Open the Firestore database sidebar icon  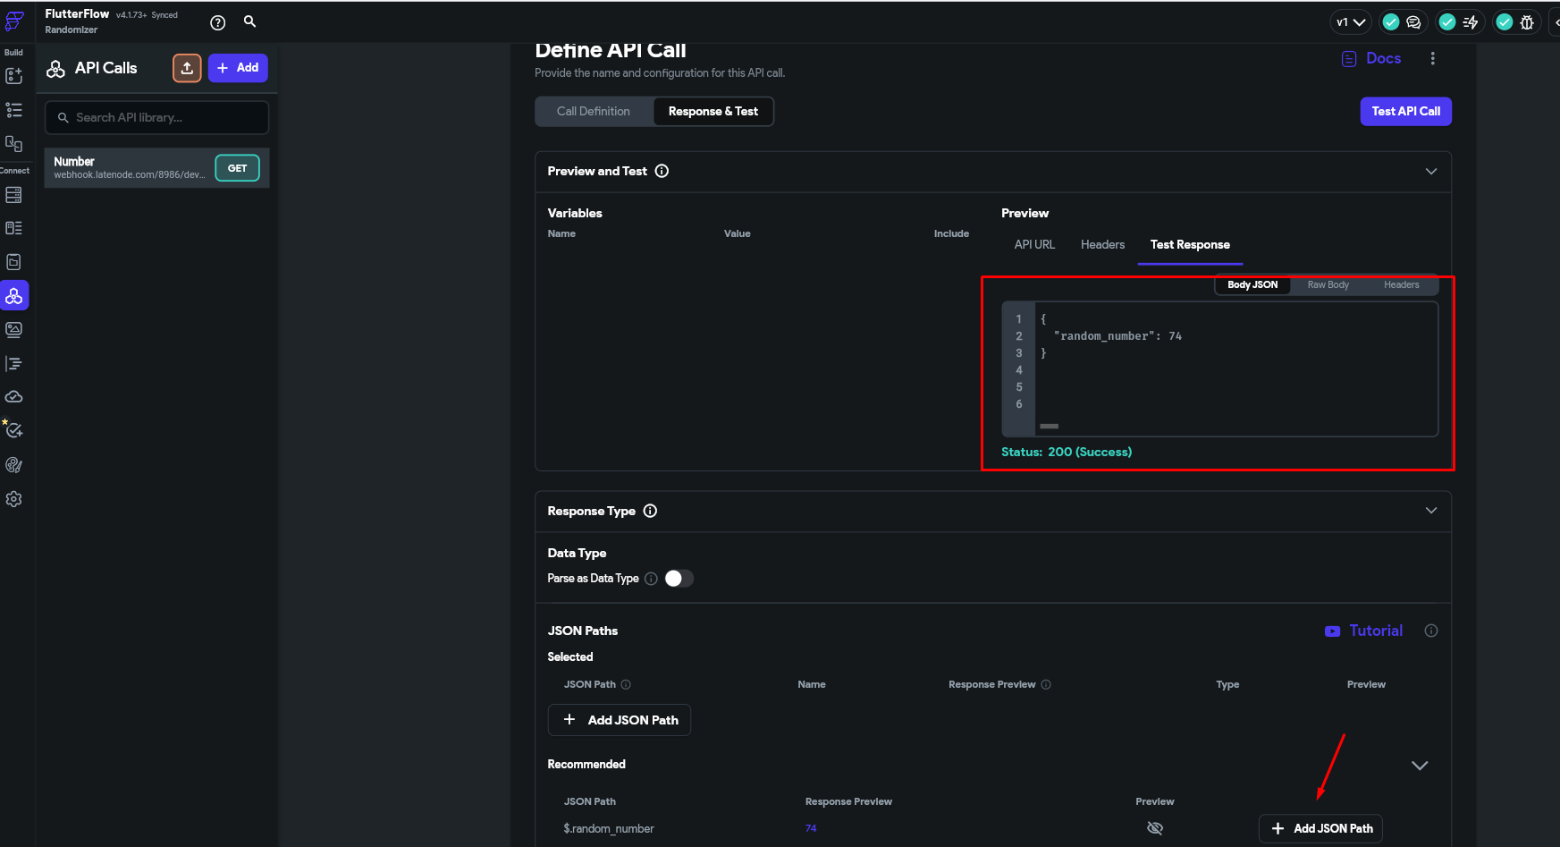click(14, 195)
